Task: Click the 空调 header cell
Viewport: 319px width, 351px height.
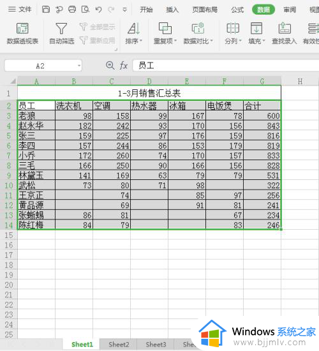Action: [x=112, y=105]
